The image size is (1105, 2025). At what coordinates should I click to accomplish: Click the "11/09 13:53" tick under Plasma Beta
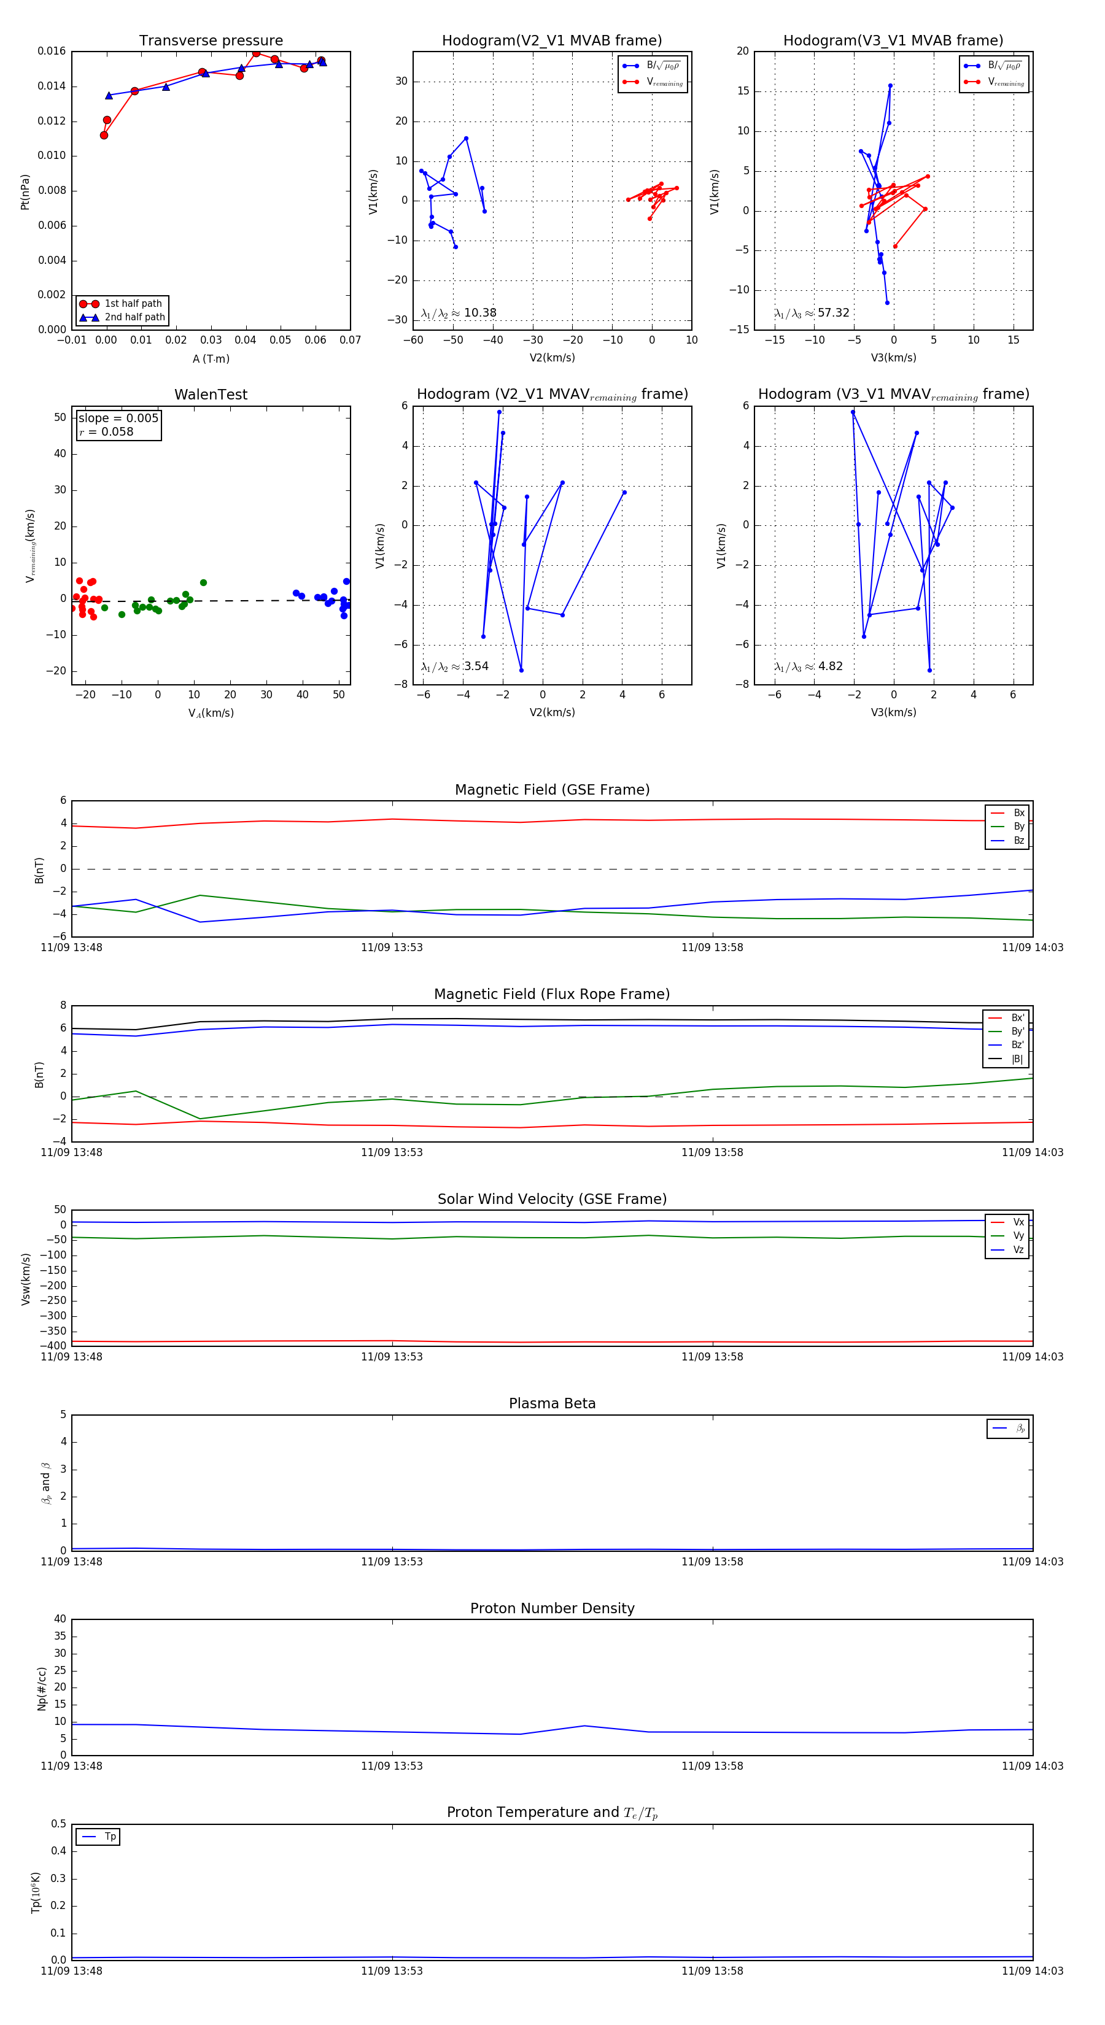(392, 1562)
